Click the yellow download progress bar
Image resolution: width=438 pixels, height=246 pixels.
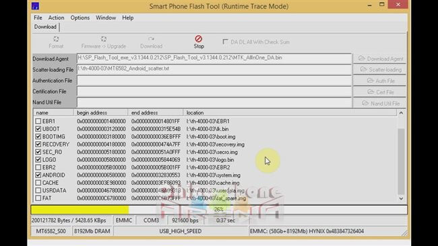[x=80, y=210]
